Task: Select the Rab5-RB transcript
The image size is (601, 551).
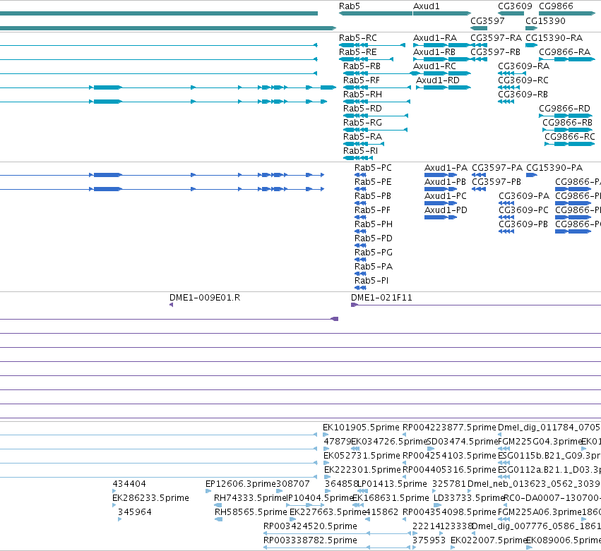Action: click(x=377, y=73)
